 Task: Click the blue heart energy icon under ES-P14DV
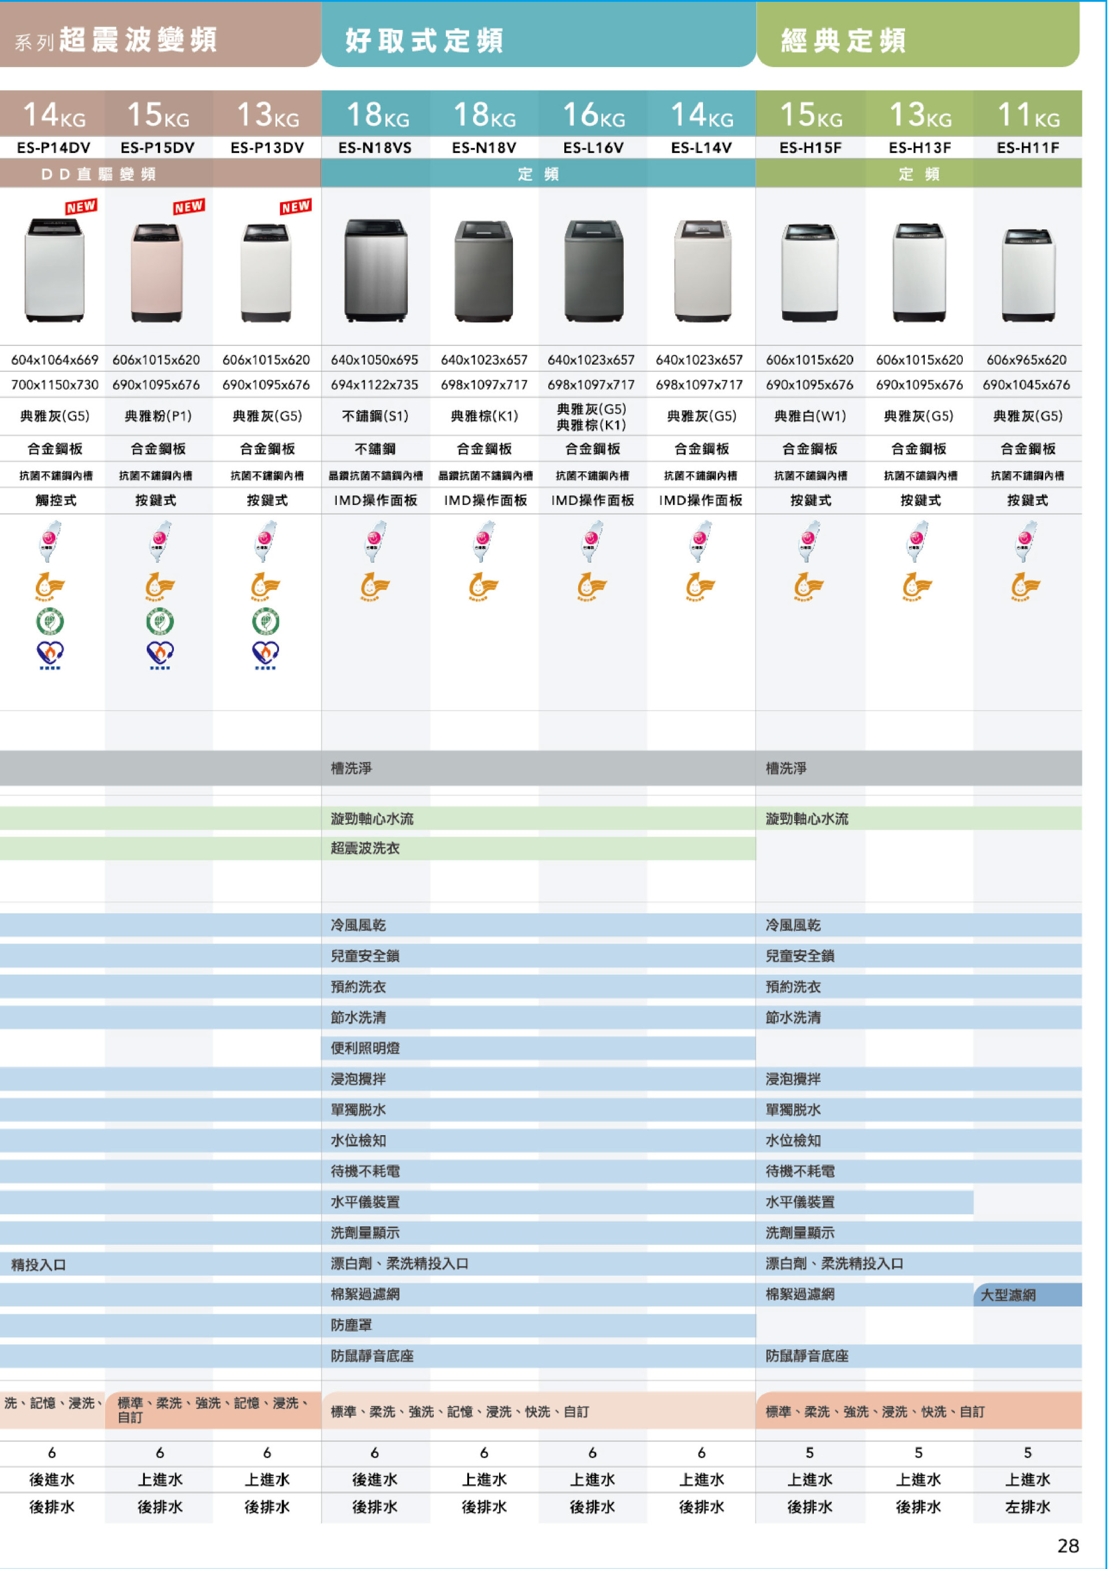point(50,654)
